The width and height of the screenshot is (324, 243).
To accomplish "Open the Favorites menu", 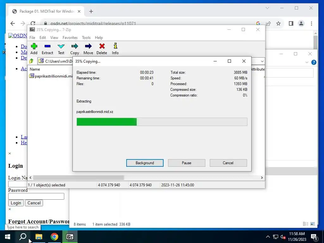I will (70, 38).
